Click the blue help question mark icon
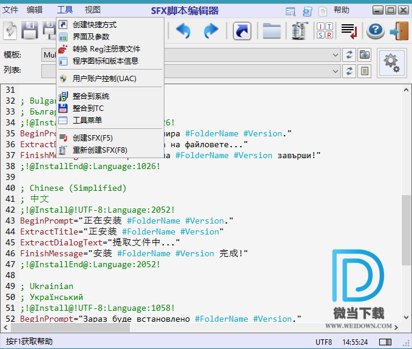The height and width of the screenshot is (349, 412). point(376,30)
